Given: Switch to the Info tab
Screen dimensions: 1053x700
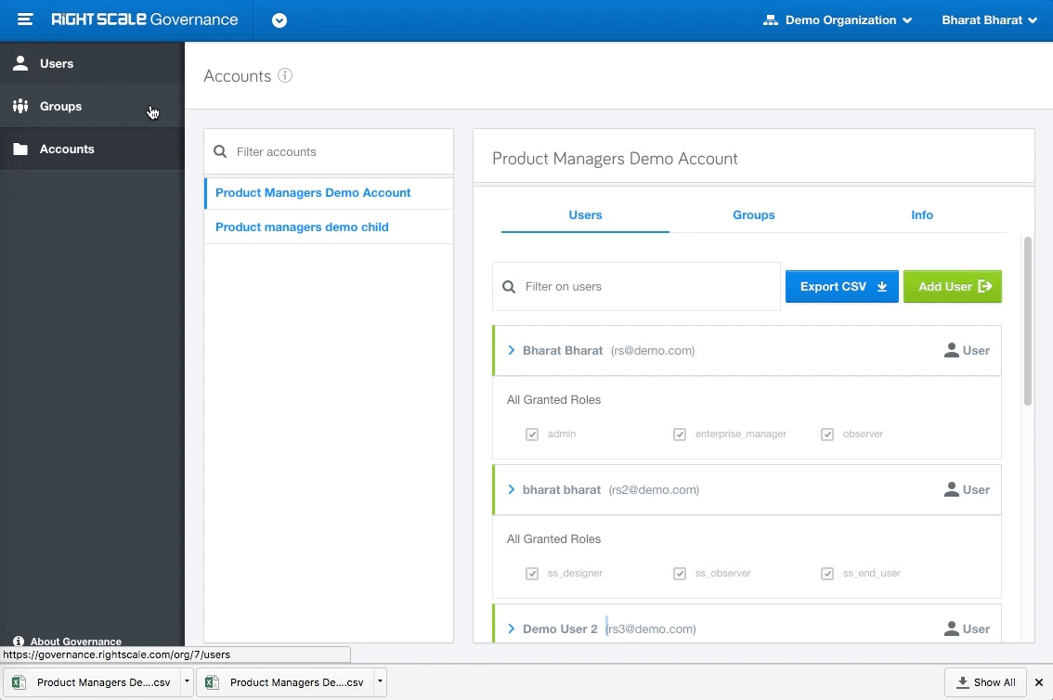Looking at the screenshot, I should [921, 214].
